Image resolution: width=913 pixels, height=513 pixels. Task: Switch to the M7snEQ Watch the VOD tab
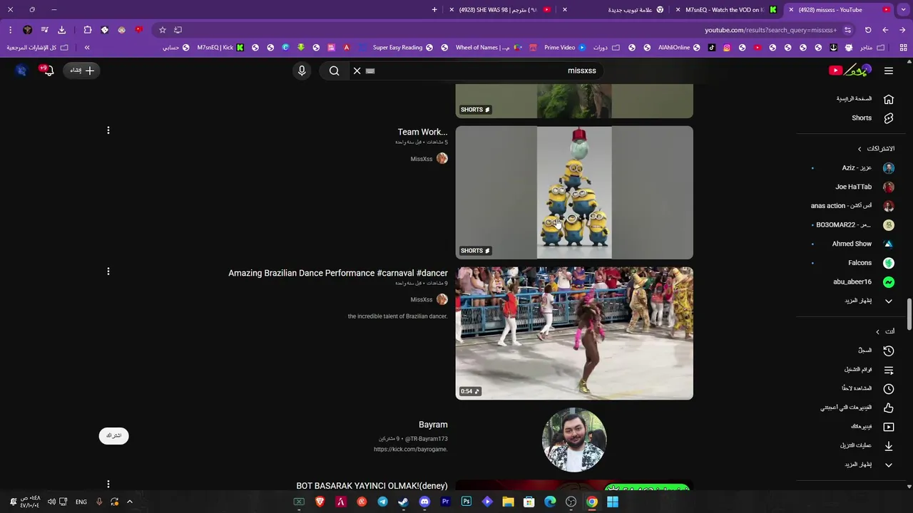point(726,10)
